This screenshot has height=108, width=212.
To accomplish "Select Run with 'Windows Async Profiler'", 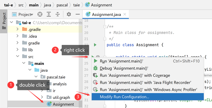I will point(148,90).
